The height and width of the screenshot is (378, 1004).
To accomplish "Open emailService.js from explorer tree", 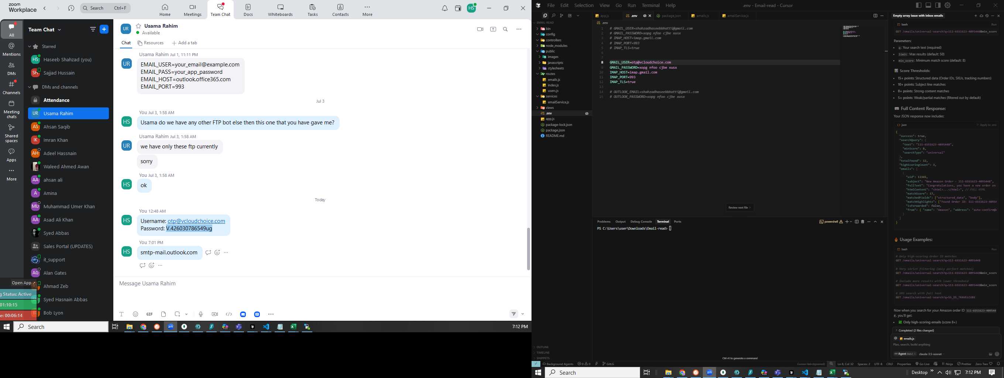I will point(558,102).
